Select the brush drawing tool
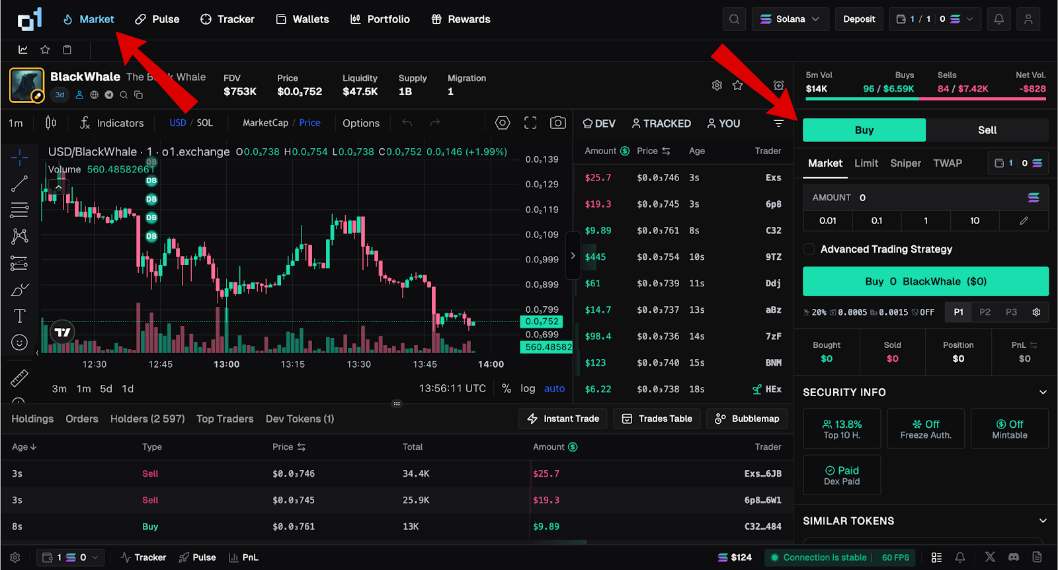Viewport: 1058px width, 570px height. point(20,290)
